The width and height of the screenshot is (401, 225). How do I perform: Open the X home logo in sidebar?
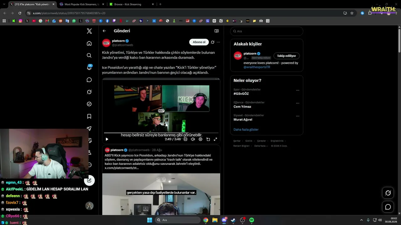(x=89, y=31)
